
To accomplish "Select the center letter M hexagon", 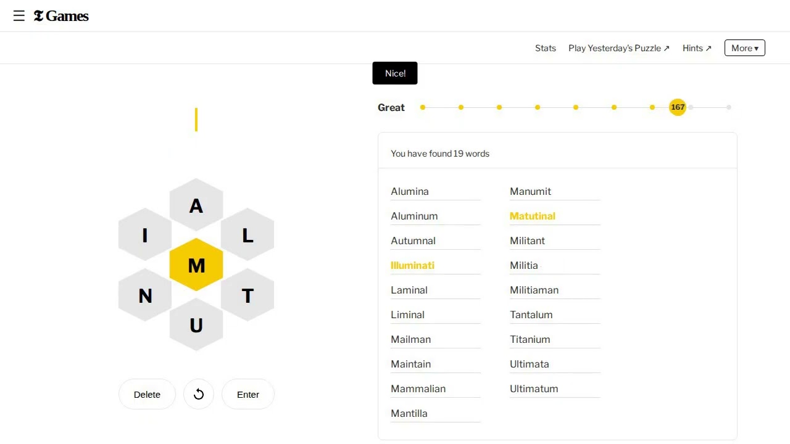I will [x=196, y=265].
